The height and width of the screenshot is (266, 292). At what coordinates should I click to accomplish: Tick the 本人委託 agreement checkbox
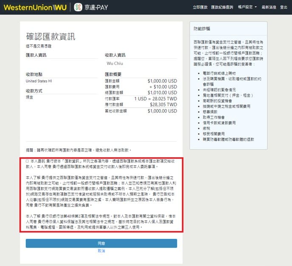click(27, 161)
